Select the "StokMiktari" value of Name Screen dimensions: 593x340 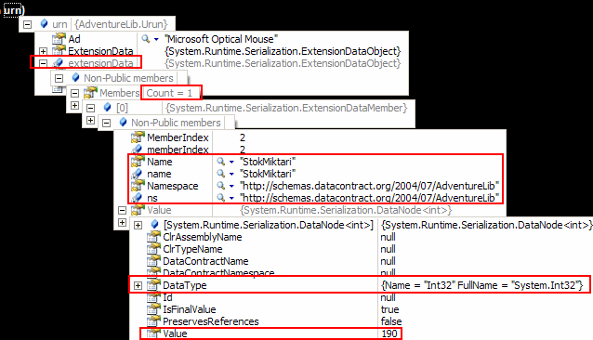pos(268,162)
